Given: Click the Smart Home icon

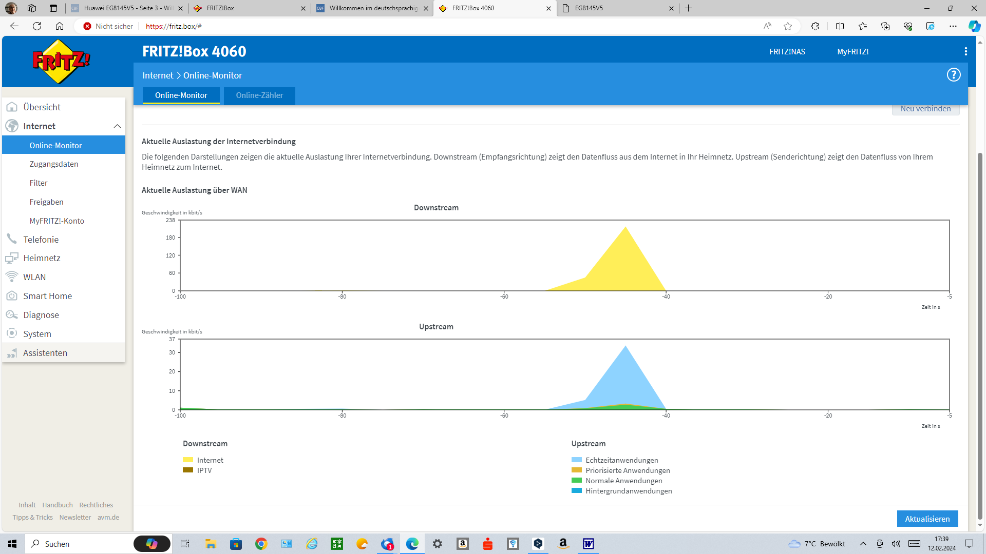Looking at the screenshot, I should click(x=12, y=295).
